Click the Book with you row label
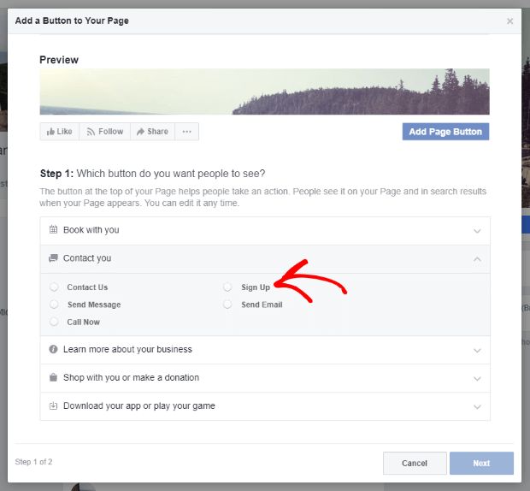 [91, 230]
